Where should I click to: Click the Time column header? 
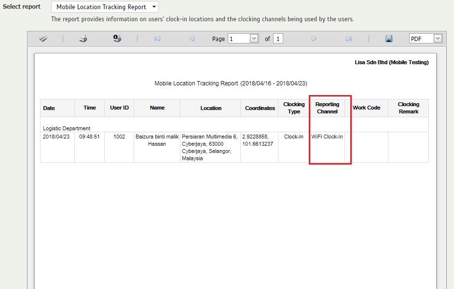point(89,108)
